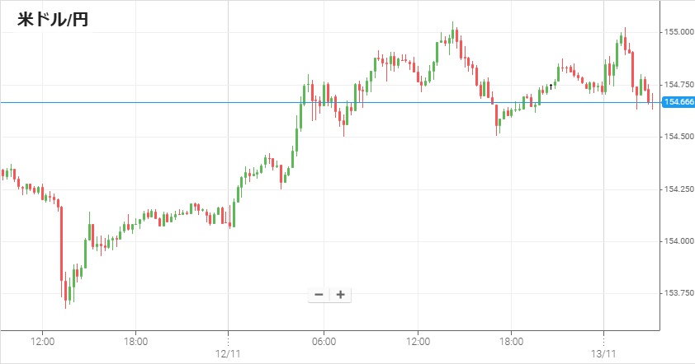Click the small black arrow marker on chart

pyautogui.click(x=551, y=86)
